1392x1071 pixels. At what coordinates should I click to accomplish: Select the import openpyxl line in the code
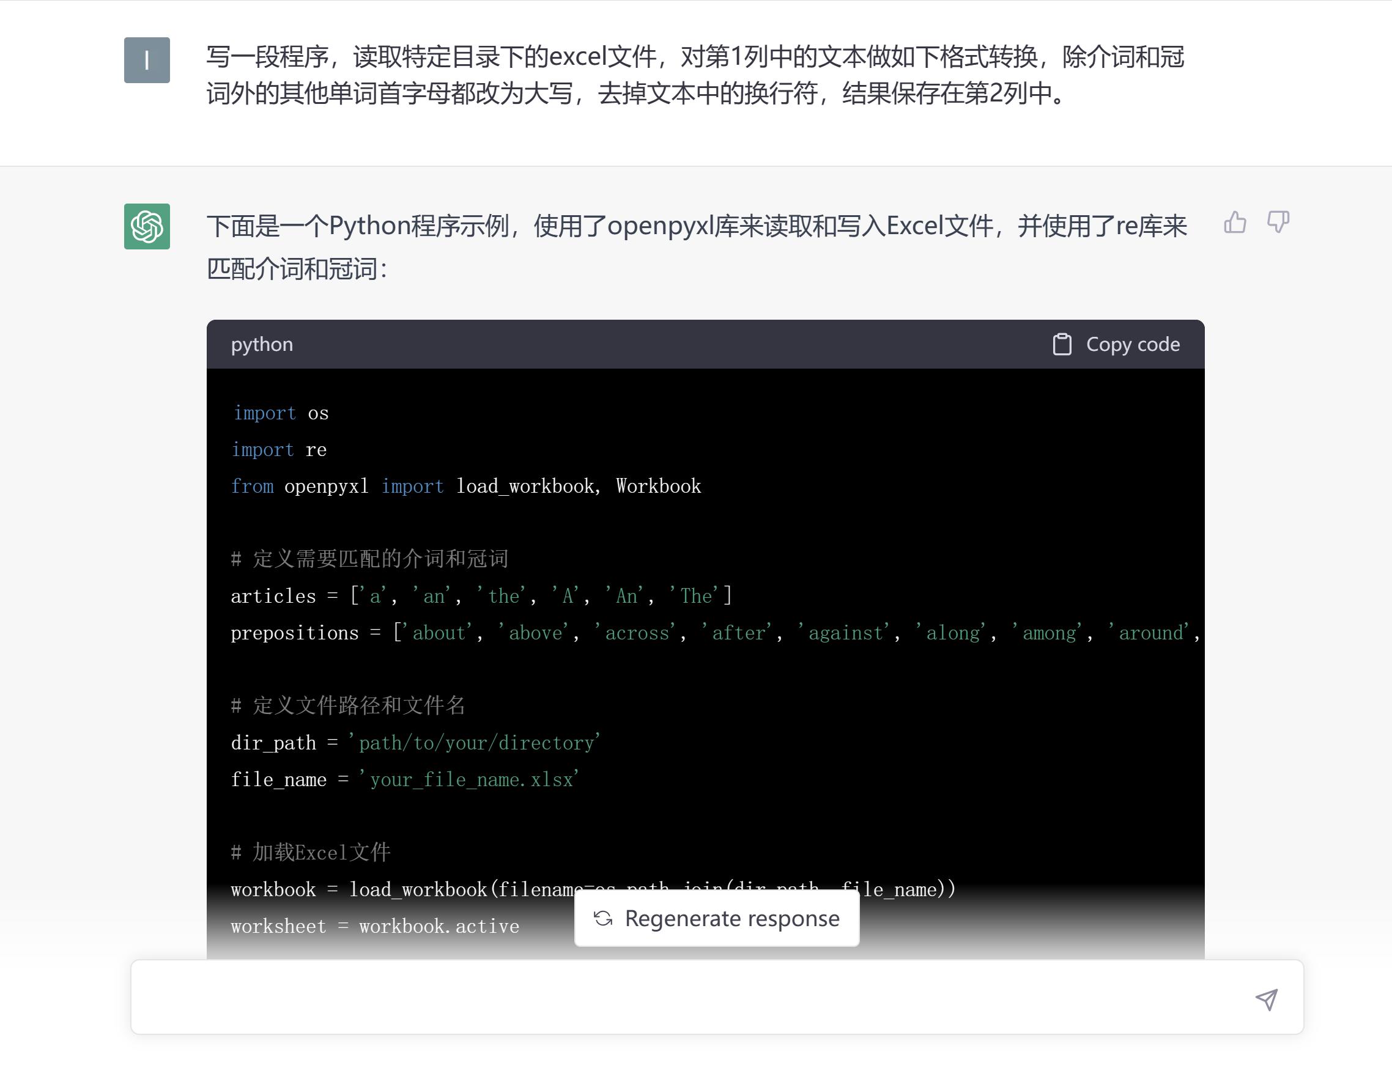pyautogui.click(x=466, y=485)
